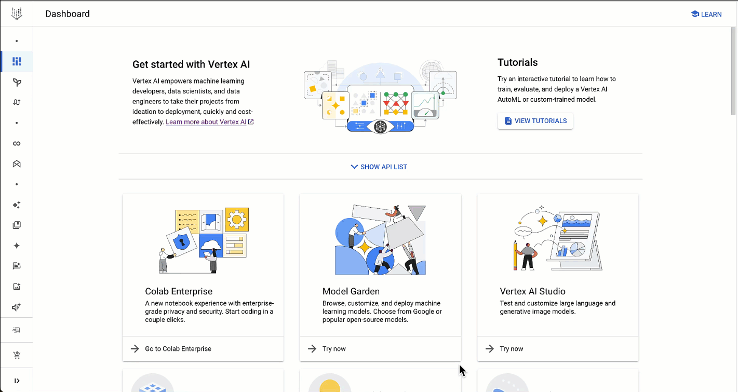Select the highlighted Dashboard icon in the sidebar

pyautogui.click(x=16, y=61)
